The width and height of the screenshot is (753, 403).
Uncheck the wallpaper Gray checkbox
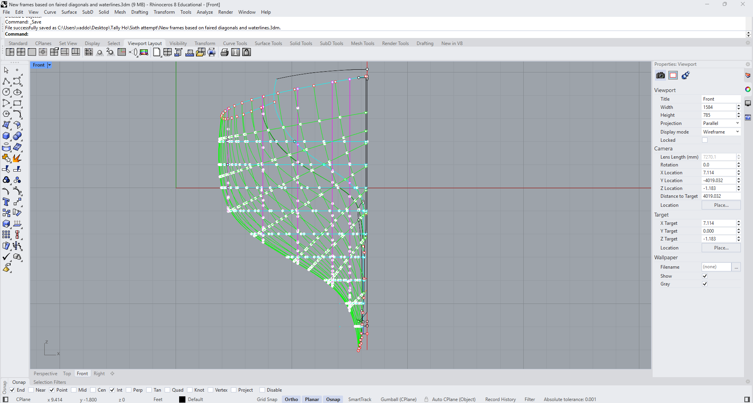tap(705, 284)
